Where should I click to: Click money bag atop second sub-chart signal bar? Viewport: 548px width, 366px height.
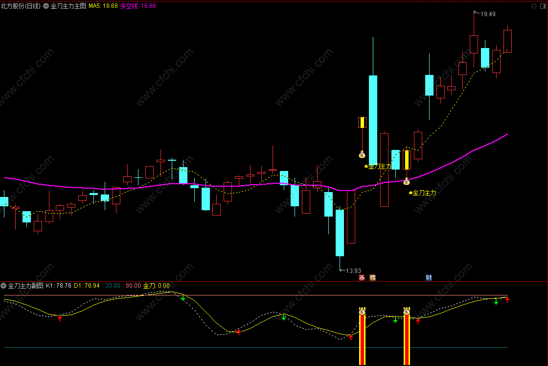[x=407, y=311]
